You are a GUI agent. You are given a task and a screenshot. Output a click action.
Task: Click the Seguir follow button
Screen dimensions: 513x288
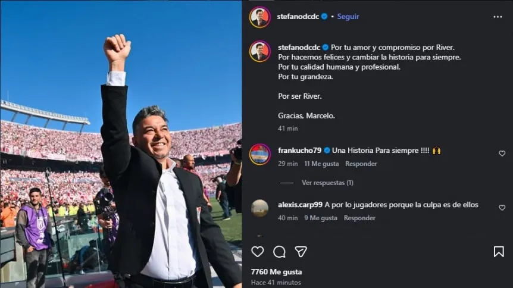click(348, 17)
